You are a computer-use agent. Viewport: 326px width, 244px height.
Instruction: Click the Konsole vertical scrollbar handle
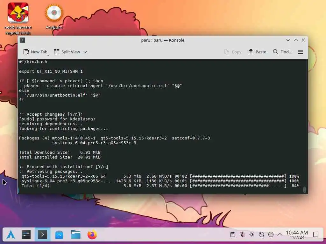pyautogui.click(x=305, y=190)
